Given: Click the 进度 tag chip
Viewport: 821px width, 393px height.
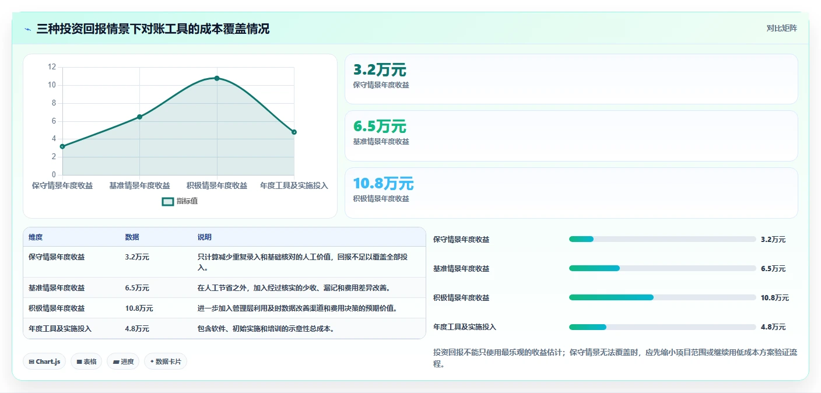Looking at the screenshot, I should tap(123, 362).
